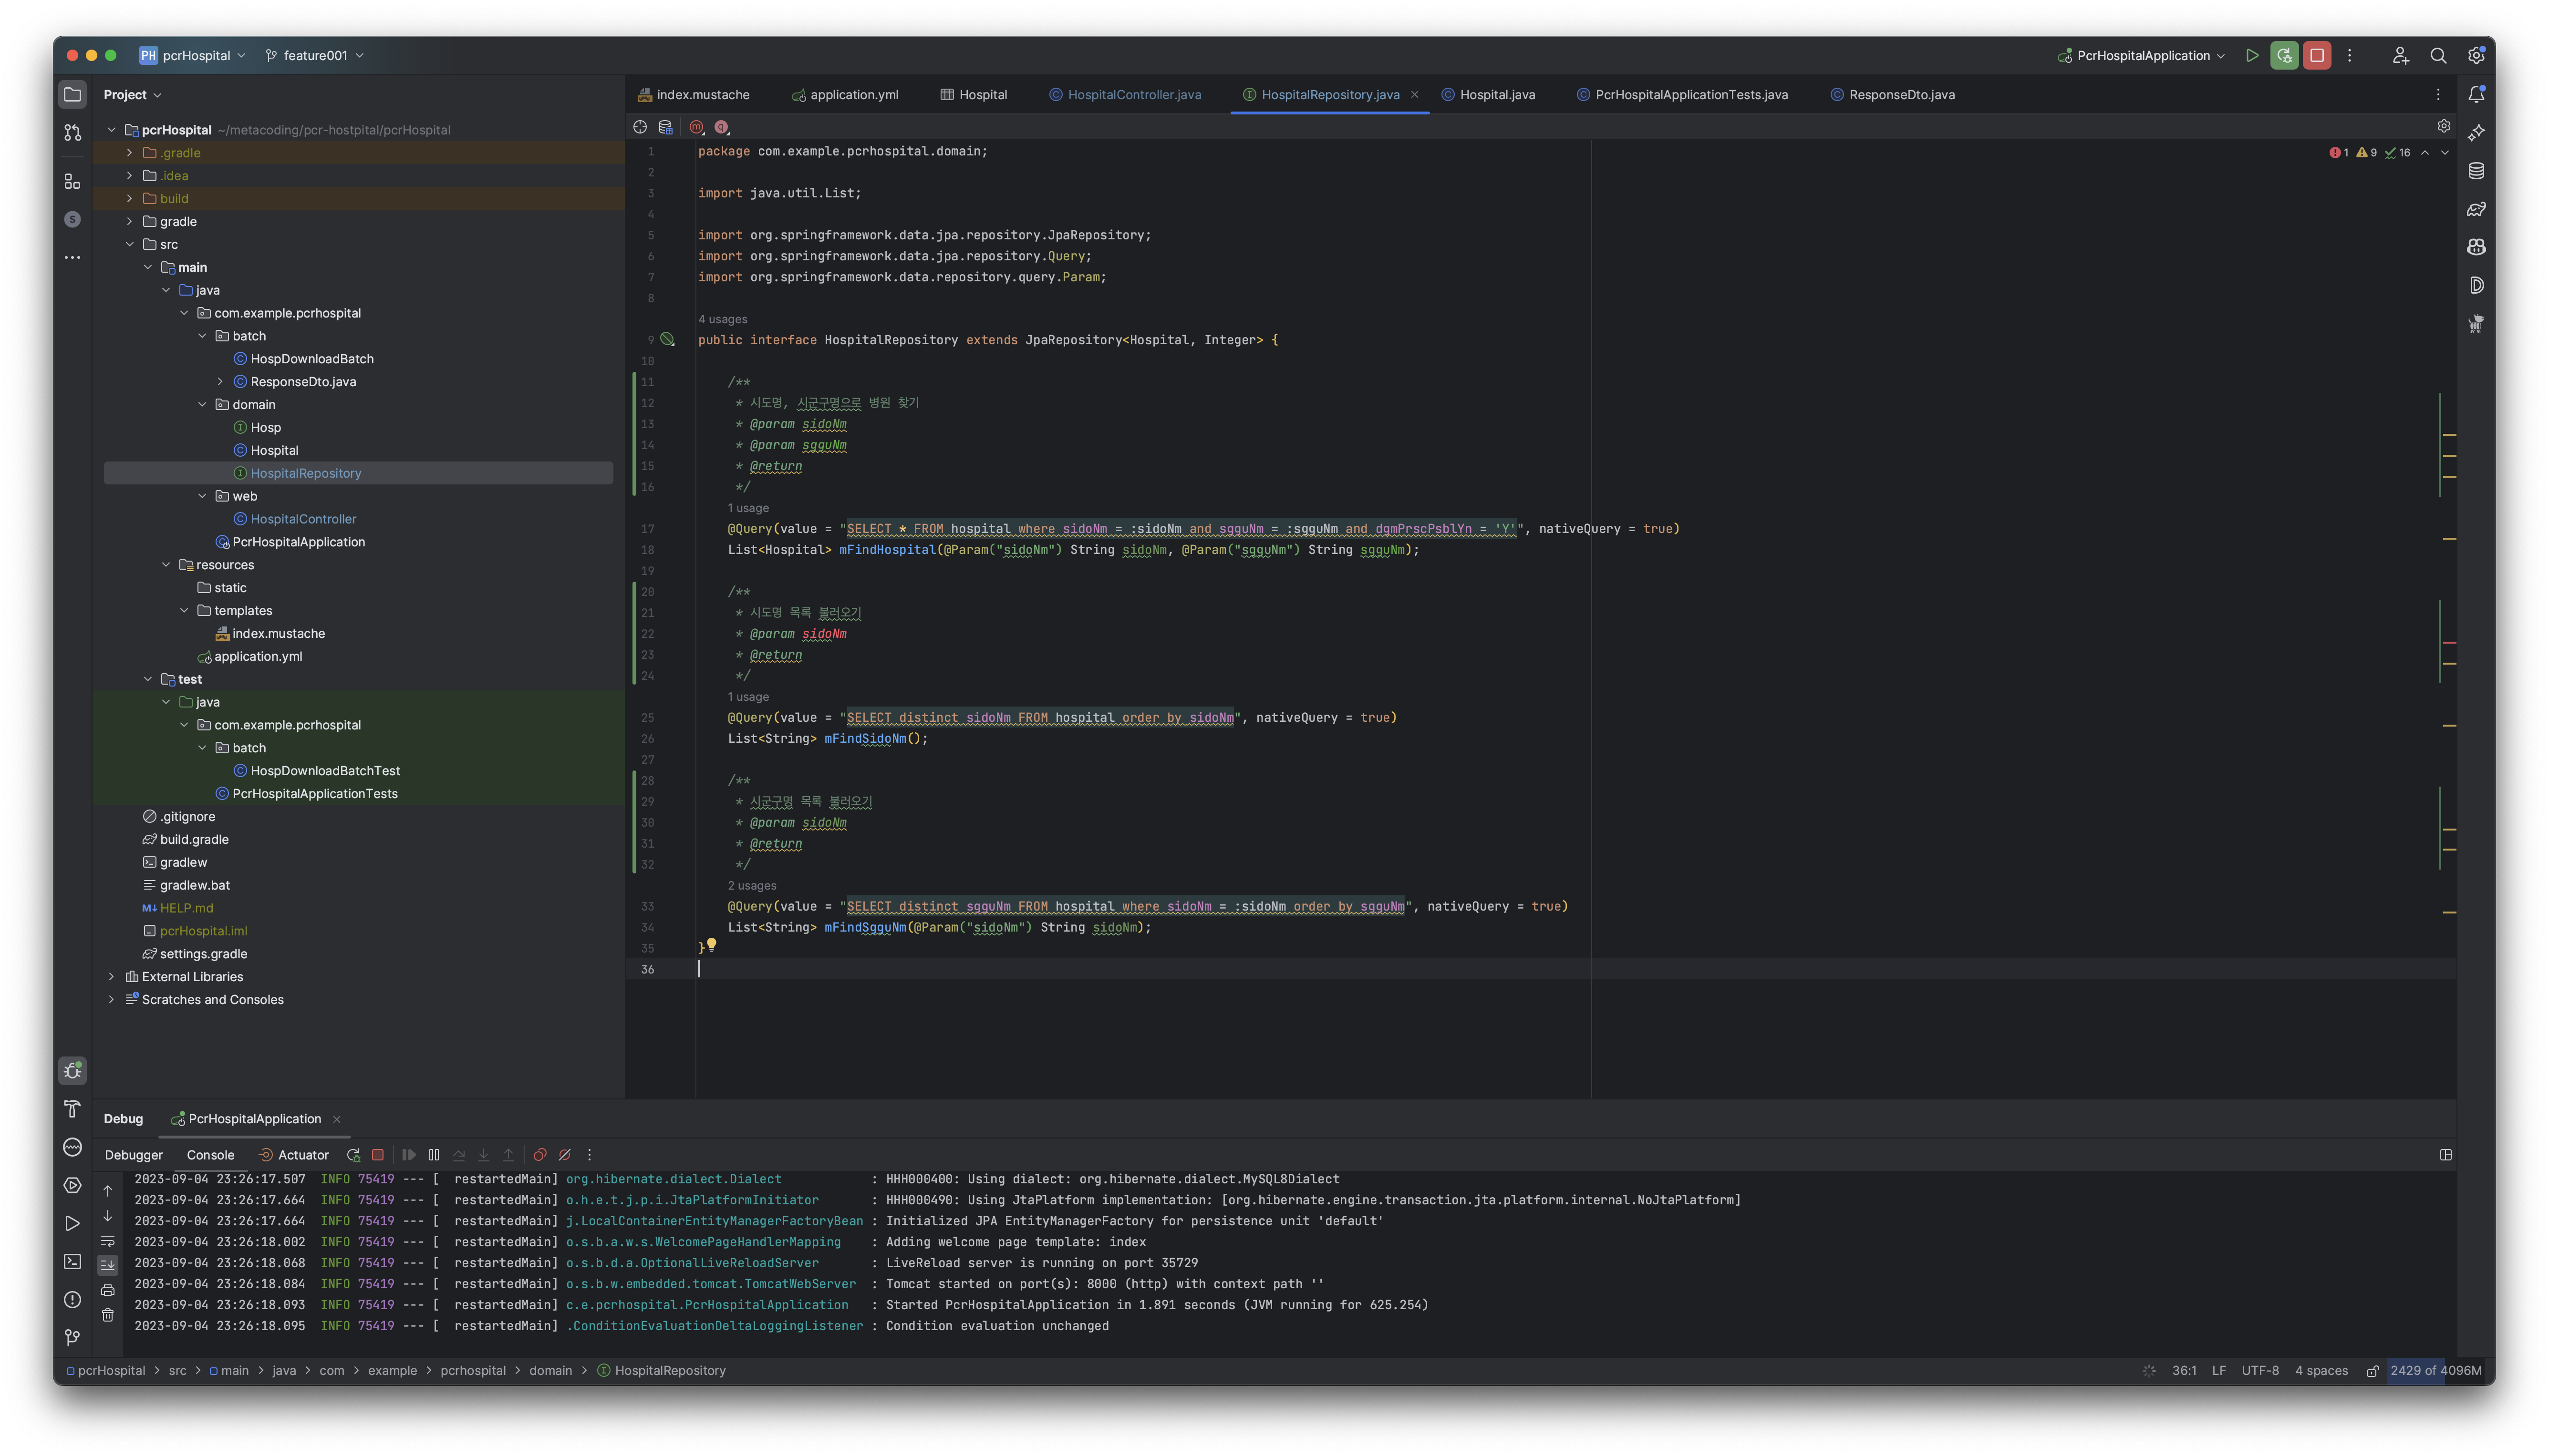
Task: Click the memory indicator 2429 of 4096M
Action: tap(2435, 1371)
